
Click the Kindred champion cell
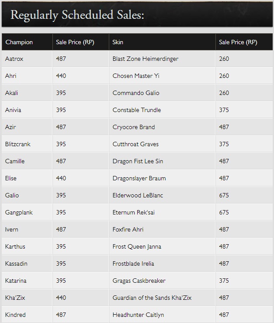15,315
